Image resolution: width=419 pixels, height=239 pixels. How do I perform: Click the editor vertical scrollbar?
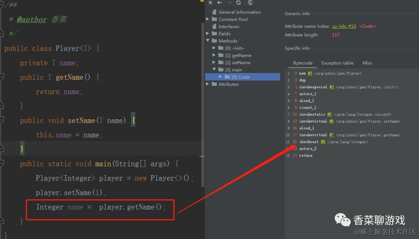203,105
